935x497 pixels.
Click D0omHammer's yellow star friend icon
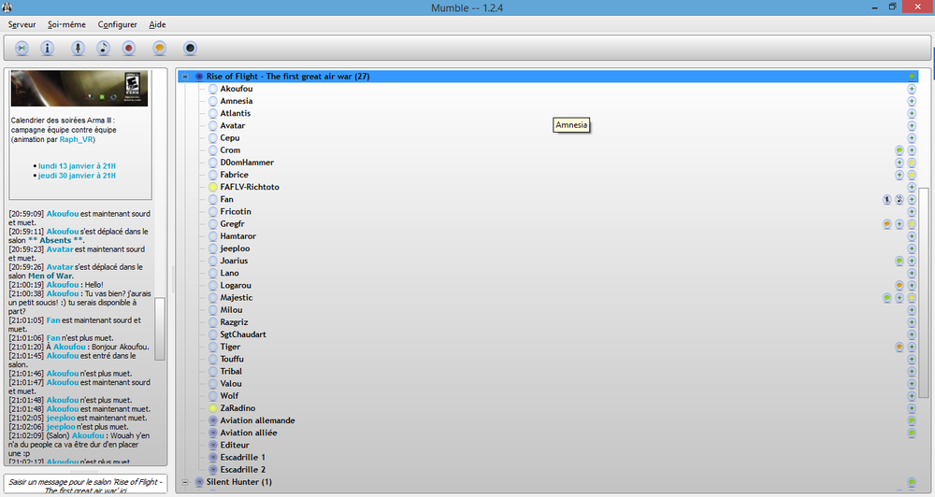912,163
